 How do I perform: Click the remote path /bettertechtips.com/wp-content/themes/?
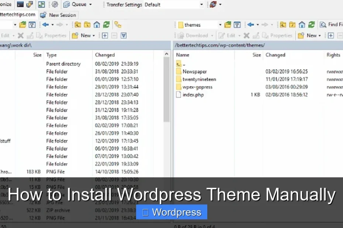tap(219, 45)
